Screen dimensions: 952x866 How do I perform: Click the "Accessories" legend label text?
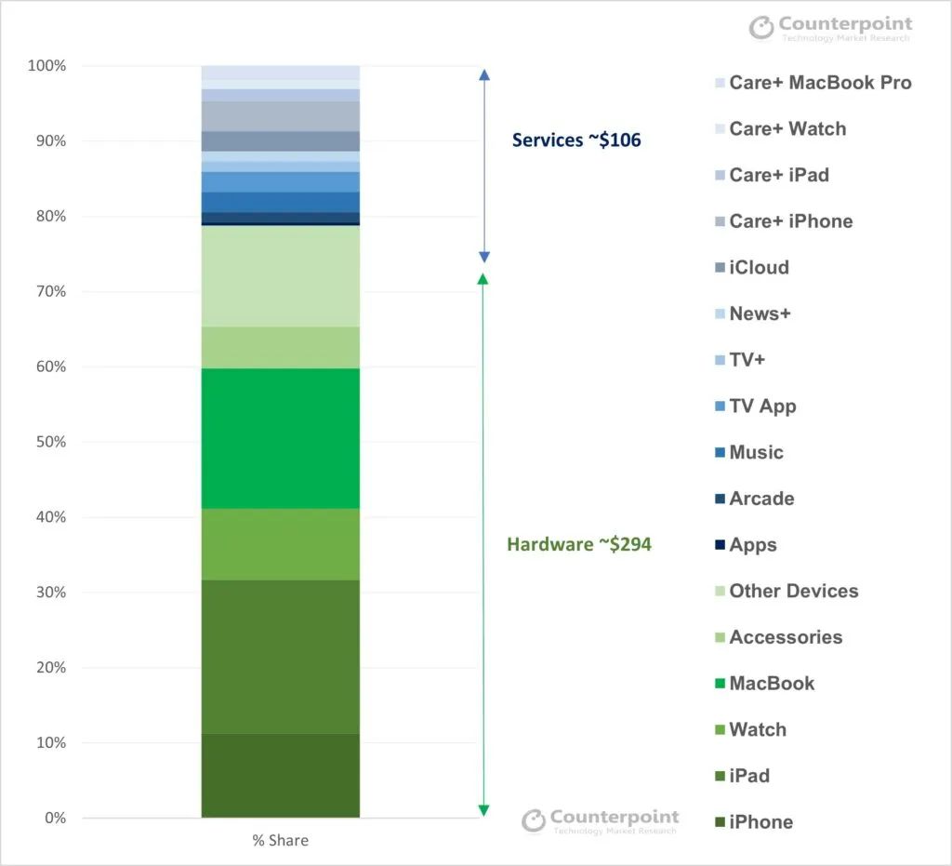pos(786,637)
